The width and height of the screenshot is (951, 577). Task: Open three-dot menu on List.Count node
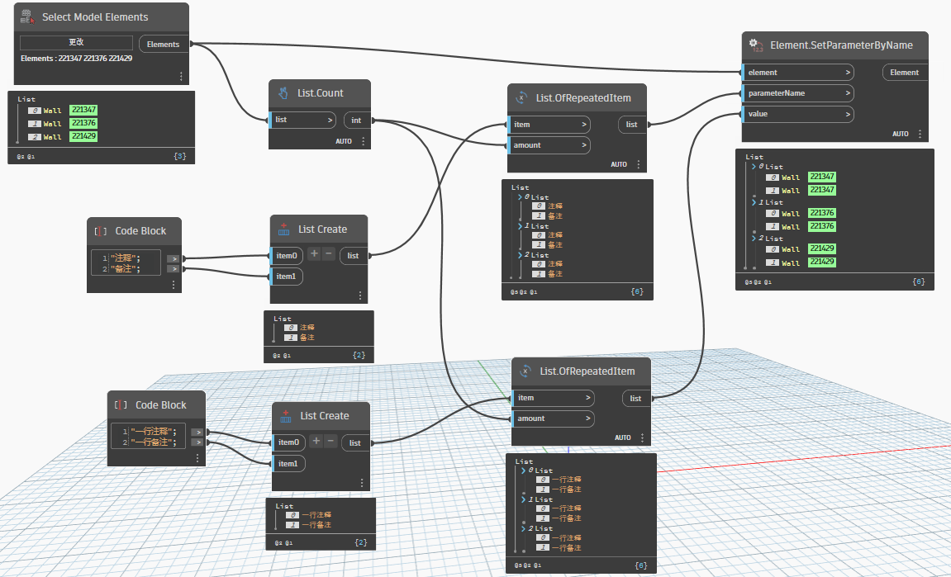pyautogui.click(x=363, y=141)
